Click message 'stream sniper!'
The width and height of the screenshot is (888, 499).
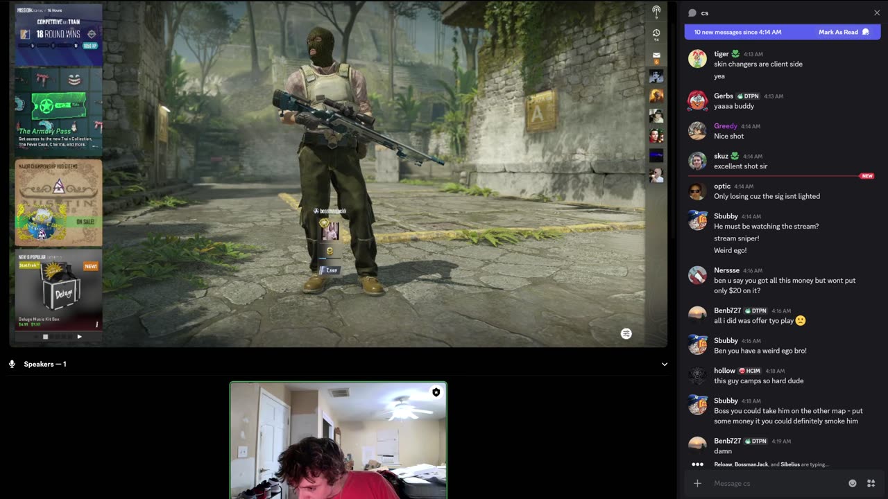pyautogui.click(x=736, y=238)
